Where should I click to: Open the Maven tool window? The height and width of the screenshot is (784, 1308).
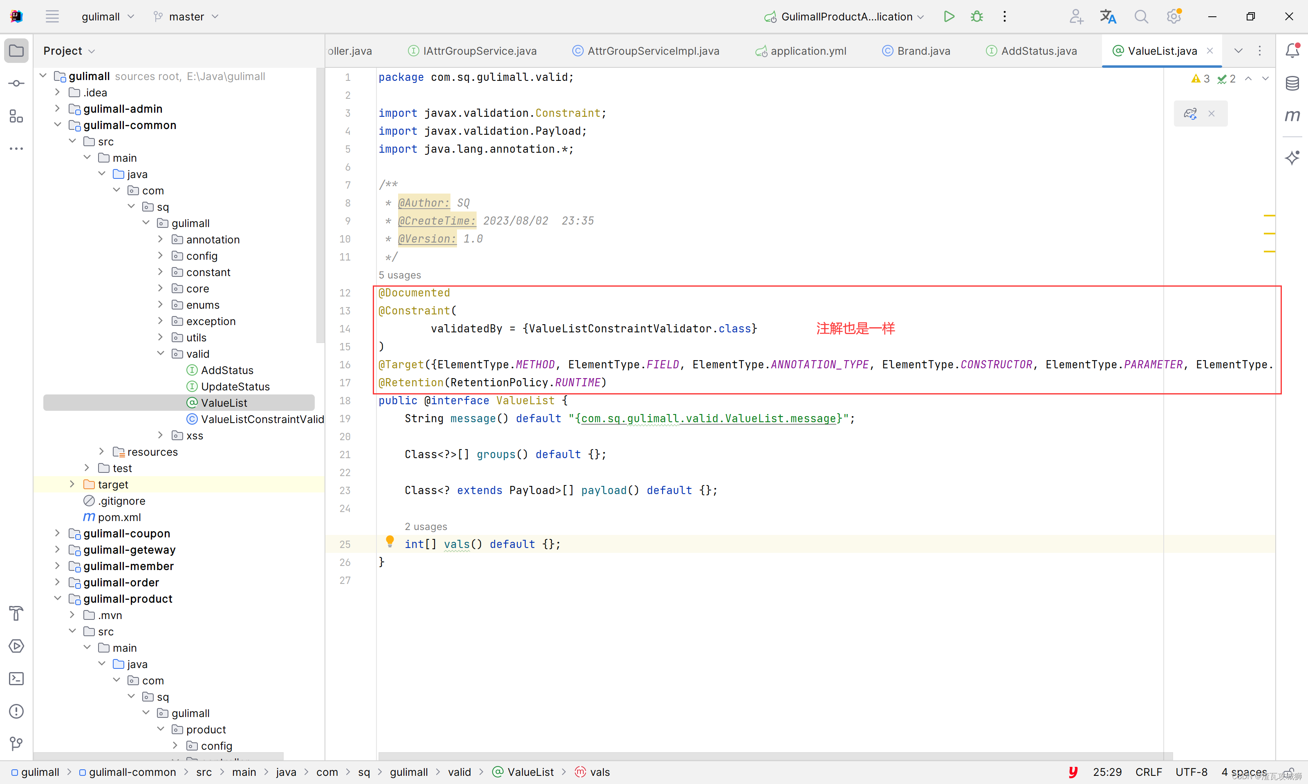(1292, 116)
